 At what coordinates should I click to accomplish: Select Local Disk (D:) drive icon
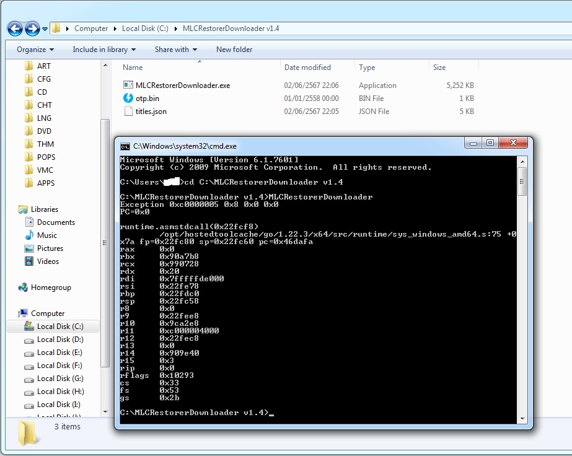pyautogui.click(x=29, y=340)
